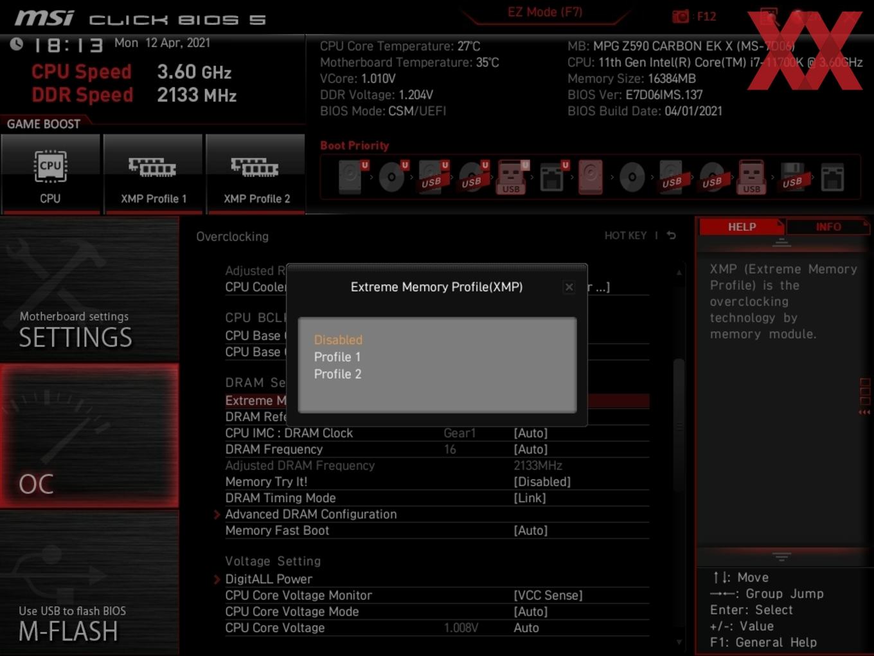This screenshot has height=656, width=874.
Task: Close the Extreme Memory Profile dialog
Action: coord(569,287)
